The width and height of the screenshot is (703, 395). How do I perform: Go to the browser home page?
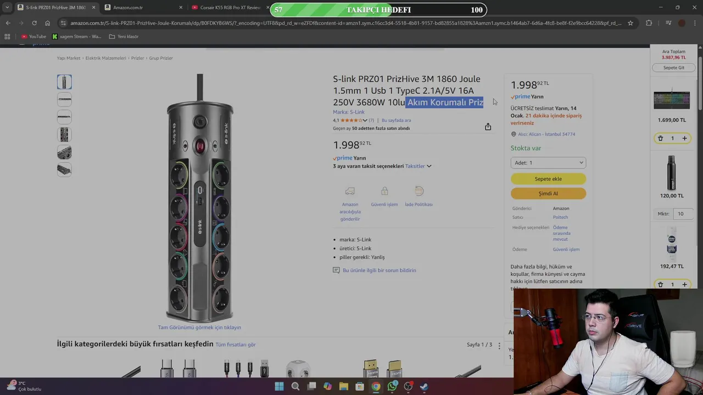[47, 23]
